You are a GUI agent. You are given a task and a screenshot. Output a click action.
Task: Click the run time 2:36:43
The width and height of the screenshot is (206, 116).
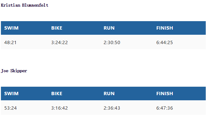pyautogui.click(x=112, y=108)
